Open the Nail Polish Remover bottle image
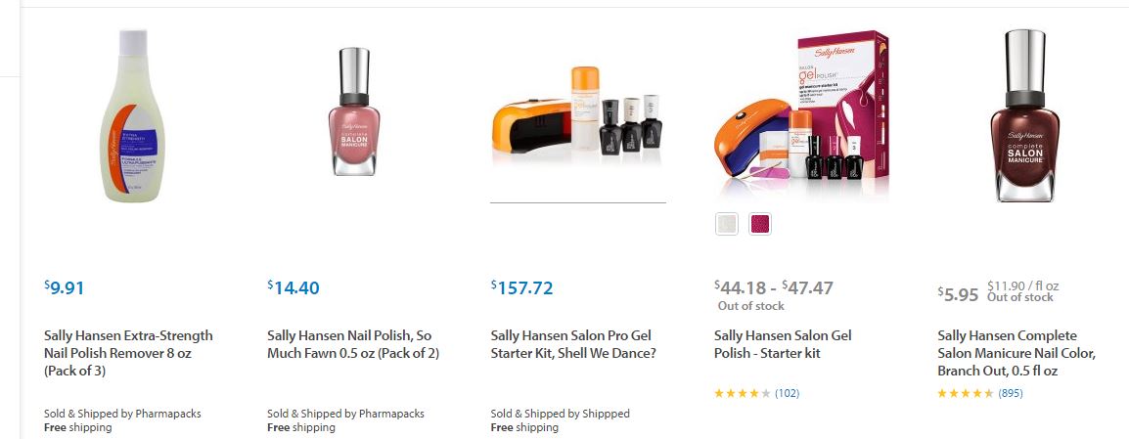This screenshot has width=1129, height=439. click(130, 118)
